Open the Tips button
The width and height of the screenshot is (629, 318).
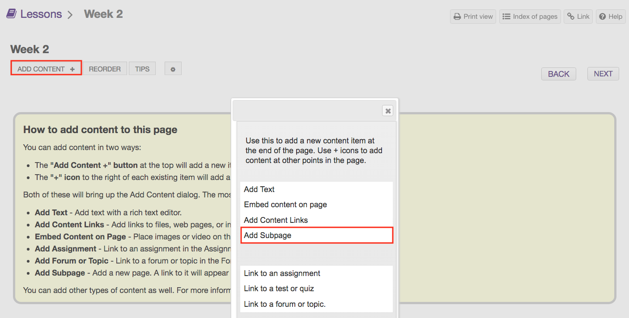[142, 69]
